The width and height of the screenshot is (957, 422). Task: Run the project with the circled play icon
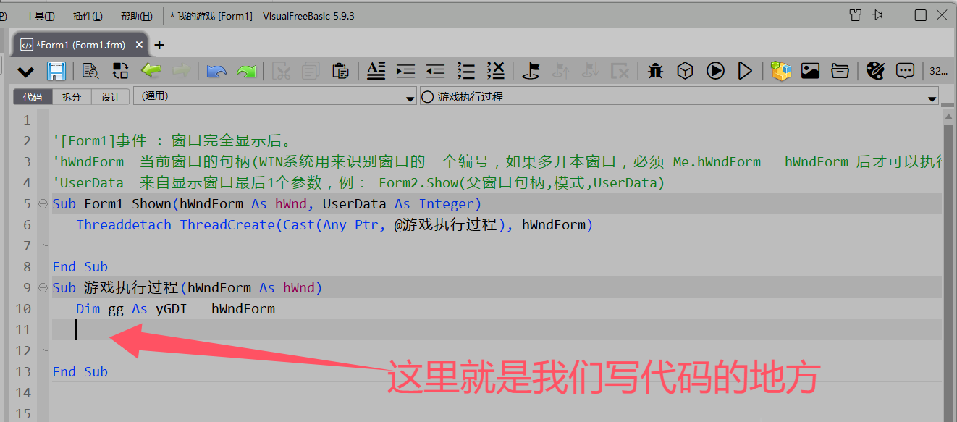pyautogui.click(x=715, y=71)
